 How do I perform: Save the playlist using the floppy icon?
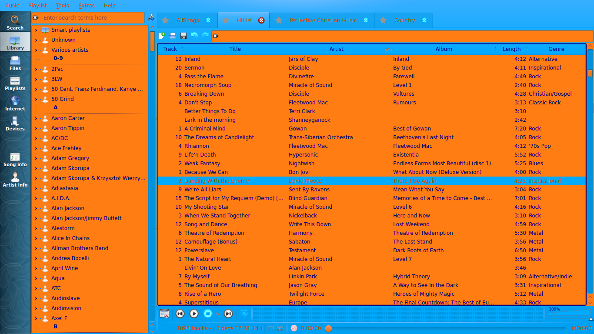pos(184,36)
